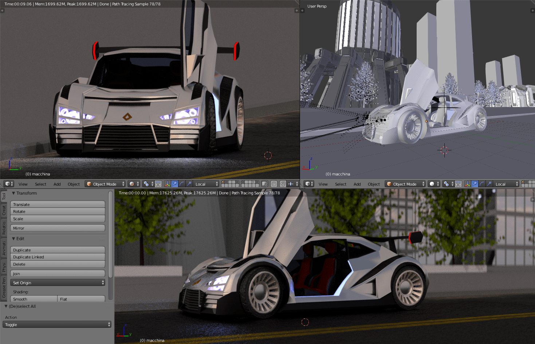Open the Toggle action dropdown
The height and width of the screenshot is (344, 535).
tap(57, 325)
